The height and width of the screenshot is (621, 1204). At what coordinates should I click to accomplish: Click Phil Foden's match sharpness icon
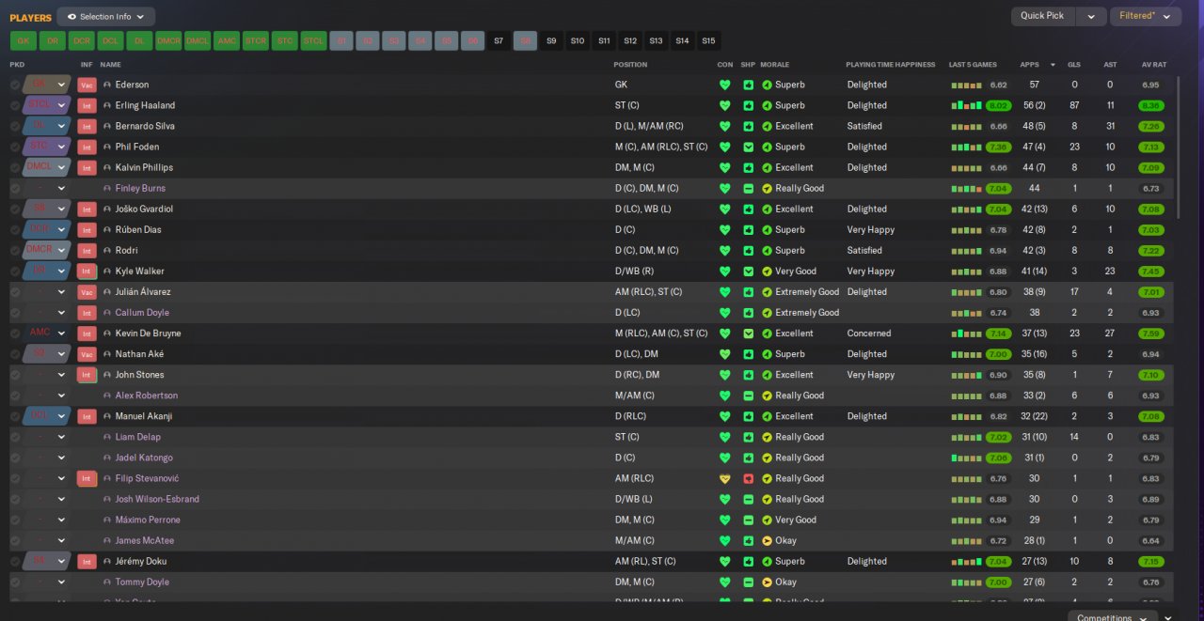click(x=748, y=147)
